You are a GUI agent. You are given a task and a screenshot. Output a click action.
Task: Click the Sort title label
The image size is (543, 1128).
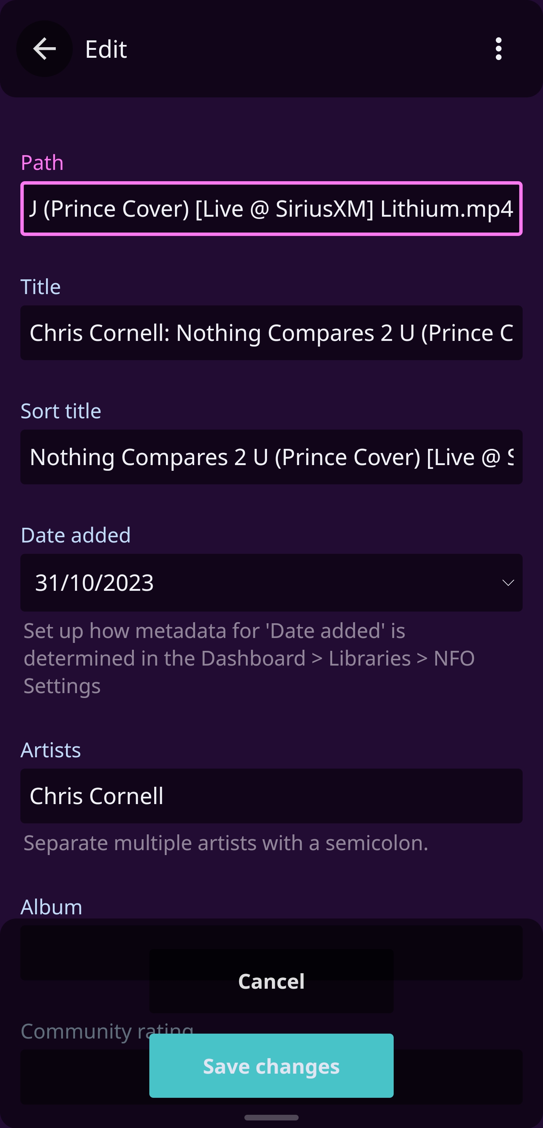(61, 411)
